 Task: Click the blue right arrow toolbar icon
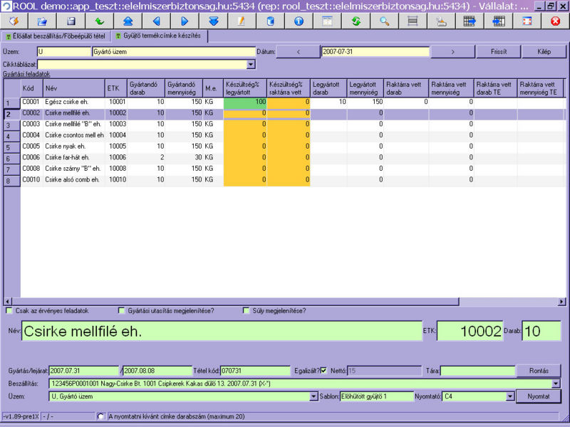(185, 21)
